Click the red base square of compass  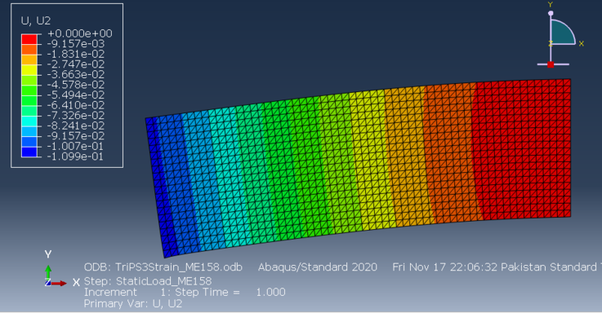pyautogui.click(x=551, y=64)
